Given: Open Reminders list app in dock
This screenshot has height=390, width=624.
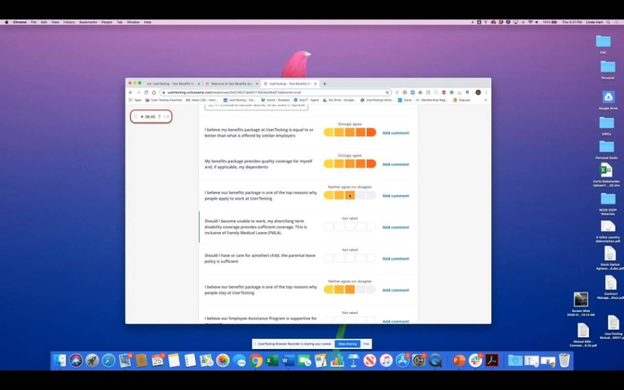Looking at the screenshot, I should [190, 360].
